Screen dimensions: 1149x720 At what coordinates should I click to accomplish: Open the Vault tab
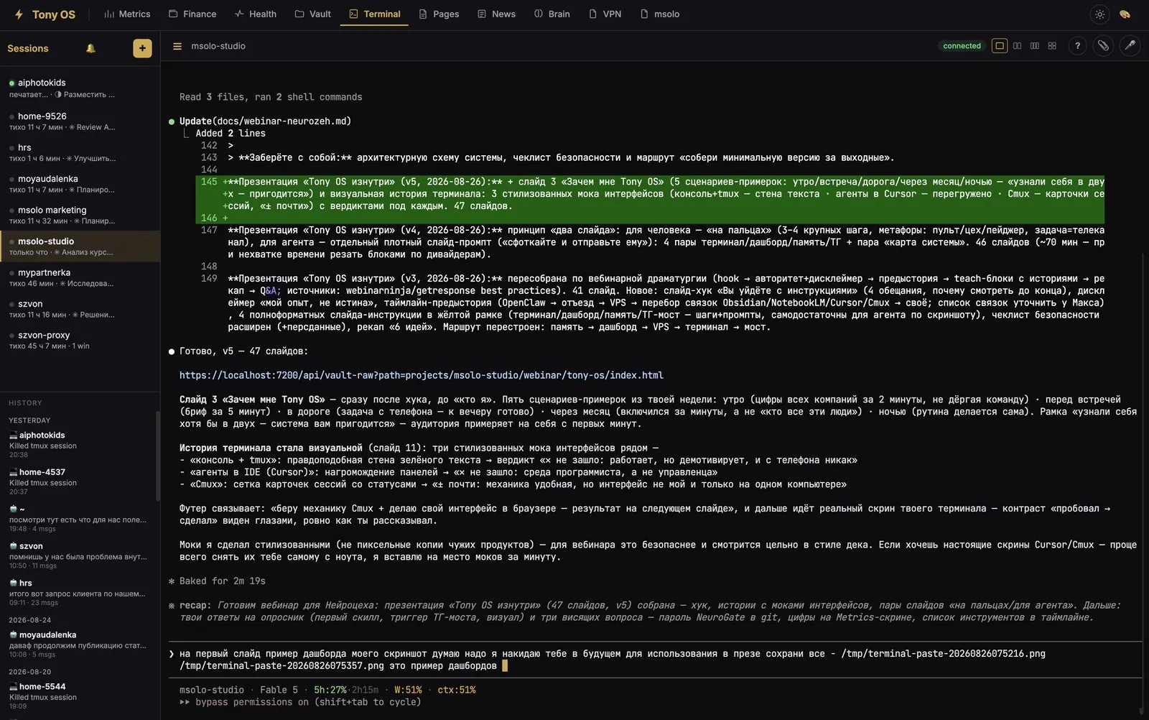[x=313, y=14]
